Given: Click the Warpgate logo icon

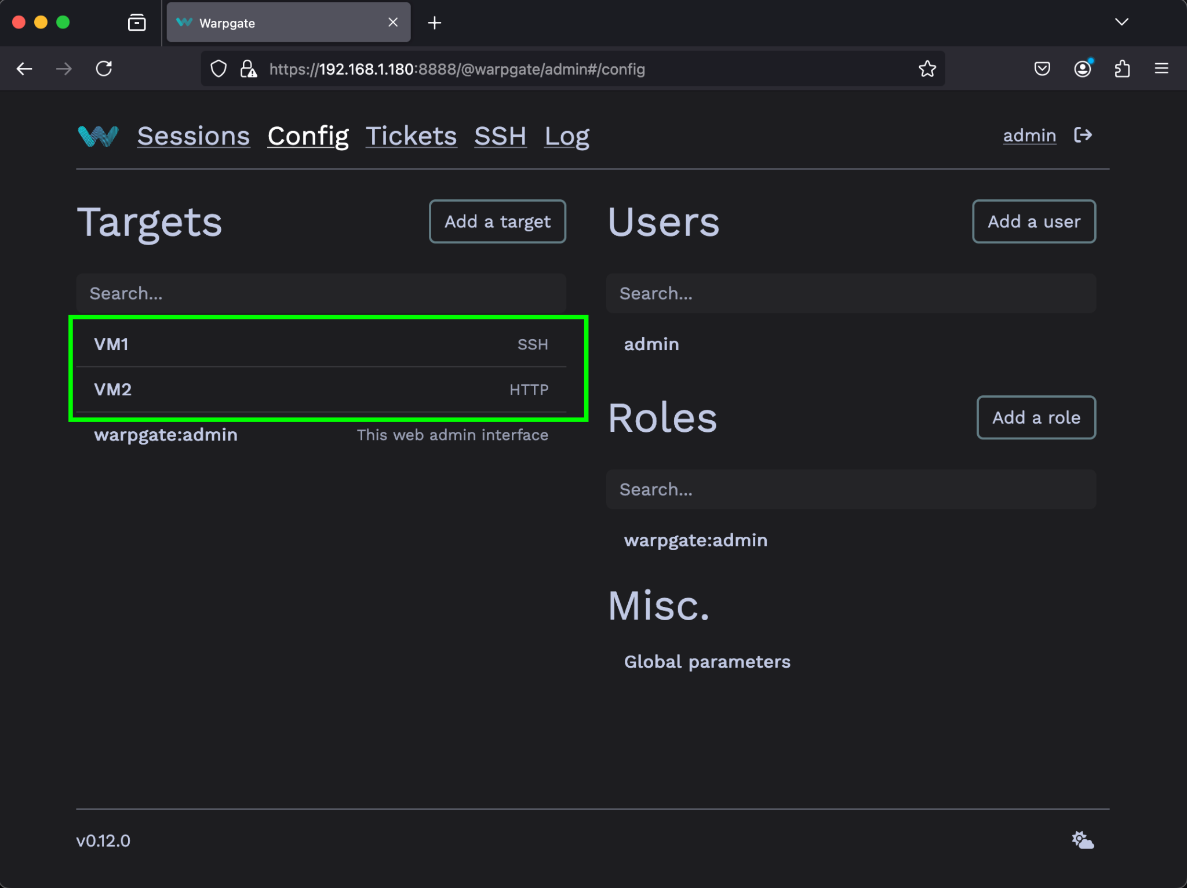Looking at the screenshot, I should (x=97, y=136).
